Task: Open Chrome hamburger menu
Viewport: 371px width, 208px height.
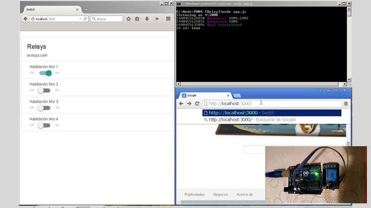Action: tap(346, 103)
